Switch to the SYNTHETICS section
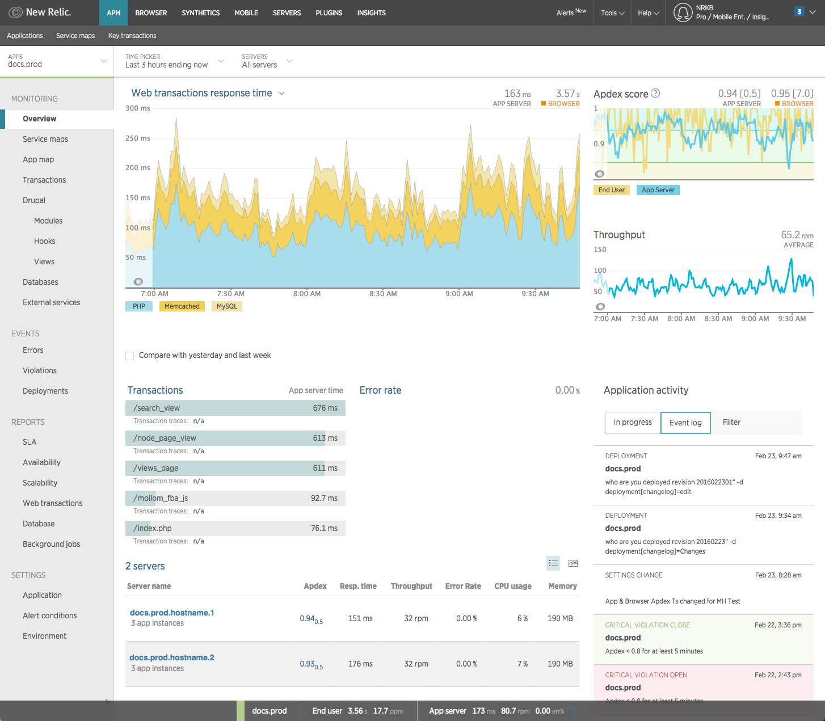This screenshot has height=721, width=825. 200,12
